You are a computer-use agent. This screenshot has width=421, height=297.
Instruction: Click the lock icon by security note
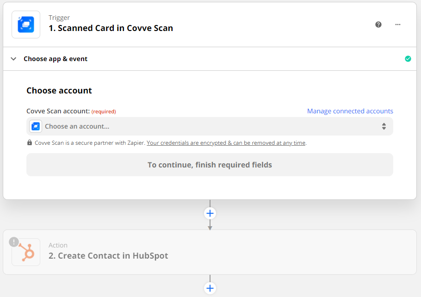click(30, 143)
